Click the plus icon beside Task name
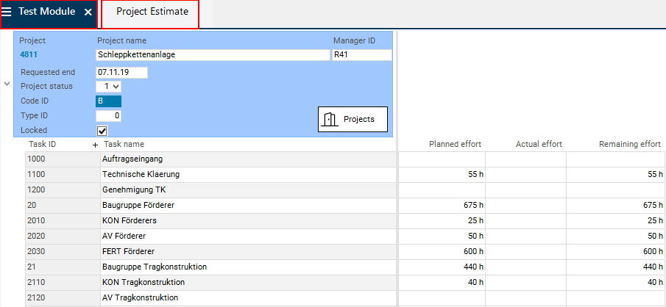666x307 pixels. click(95, 145)
